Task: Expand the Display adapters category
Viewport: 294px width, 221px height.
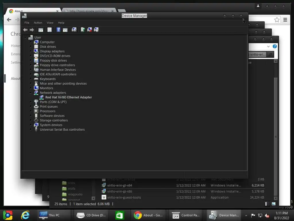Action: tap(31, 51)
